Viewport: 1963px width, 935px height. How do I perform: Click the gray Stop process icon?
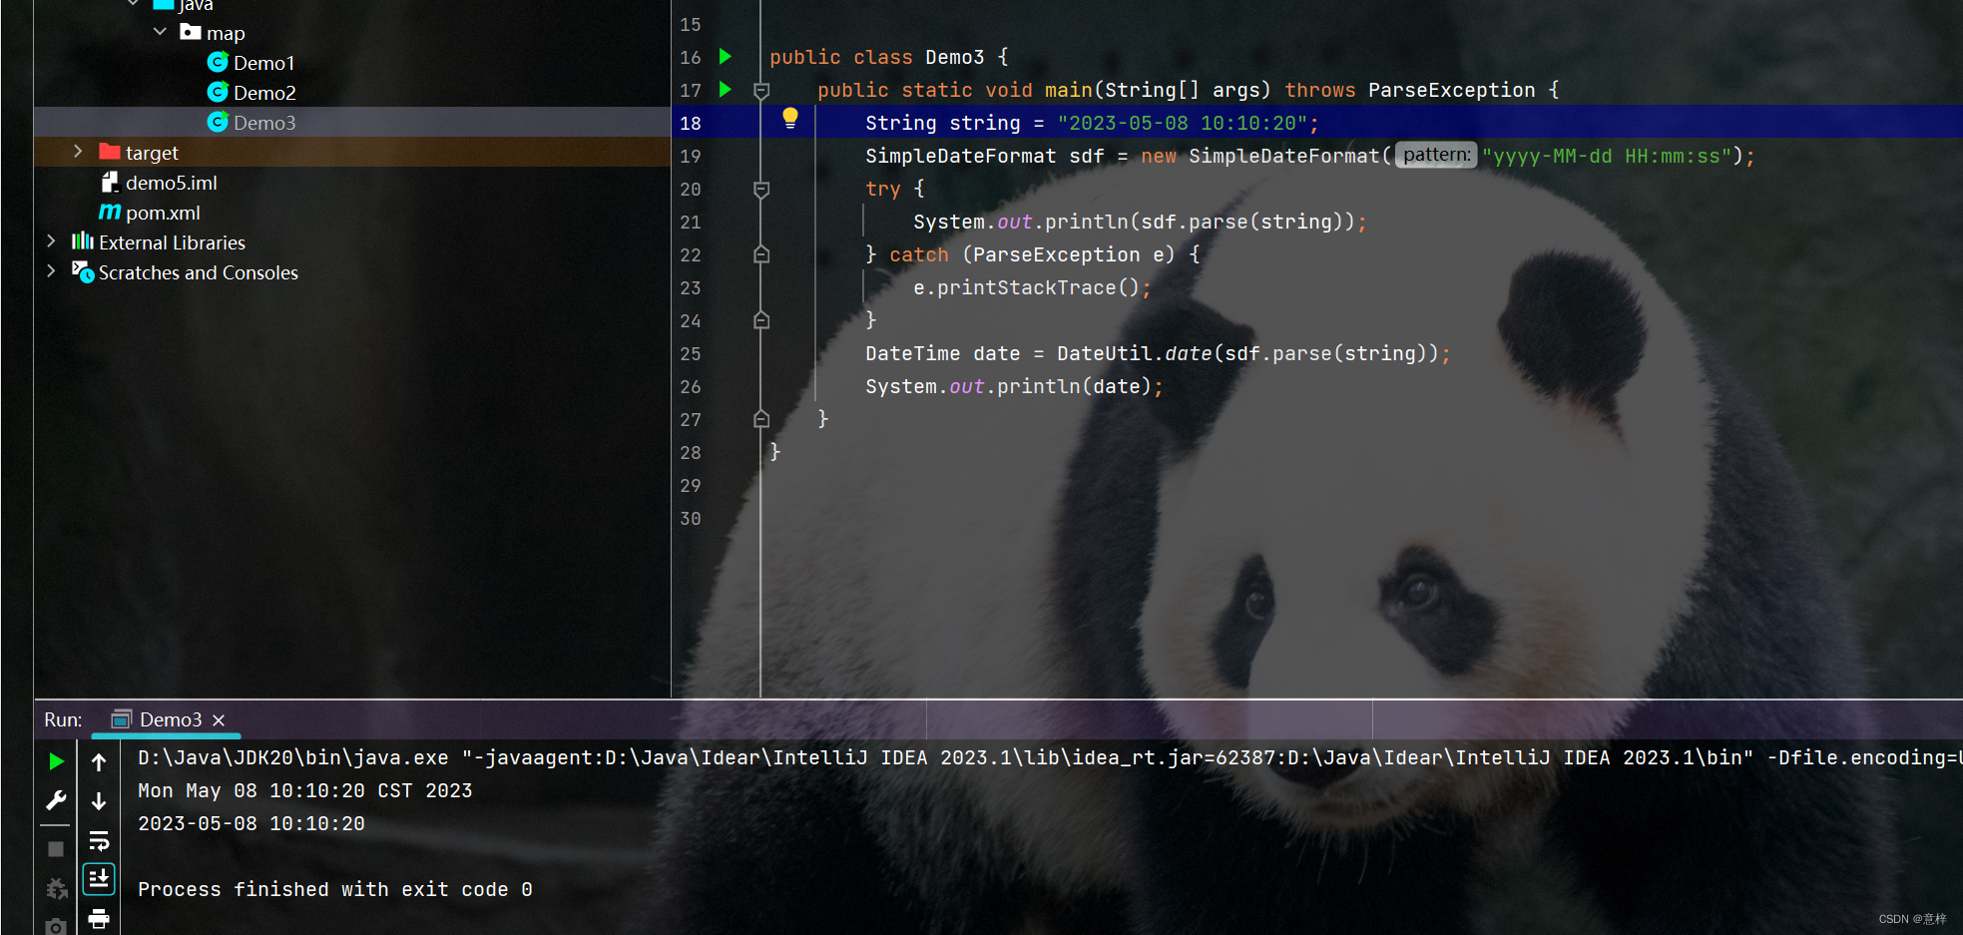point(56,849)
